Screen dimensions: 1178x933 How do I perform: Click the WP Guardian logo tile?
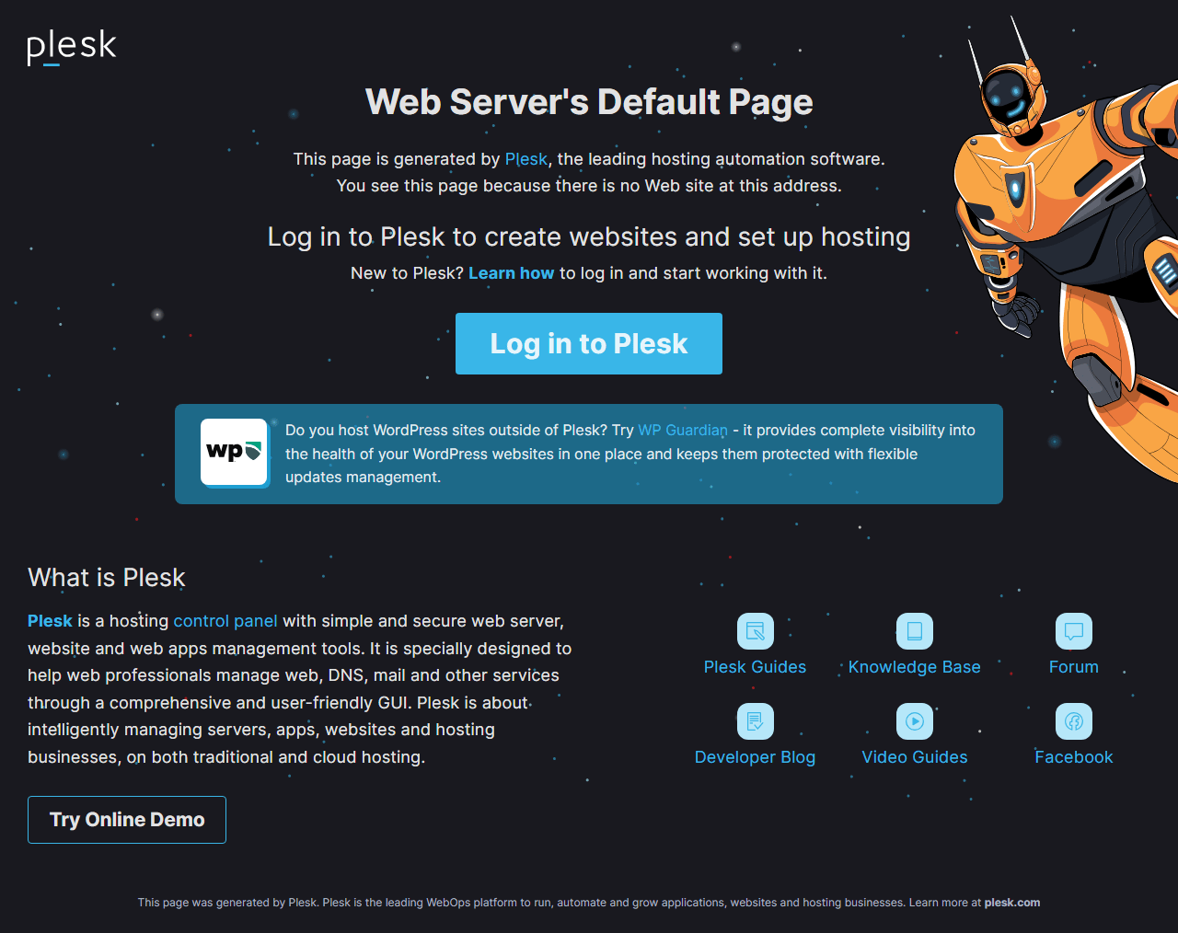[x=235, y=452]
